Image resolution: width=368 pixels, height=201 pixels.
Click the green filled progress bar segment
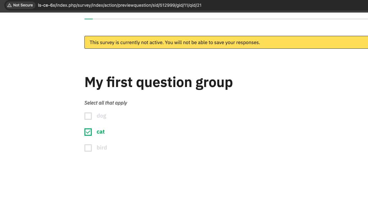[x=88, y=19]
